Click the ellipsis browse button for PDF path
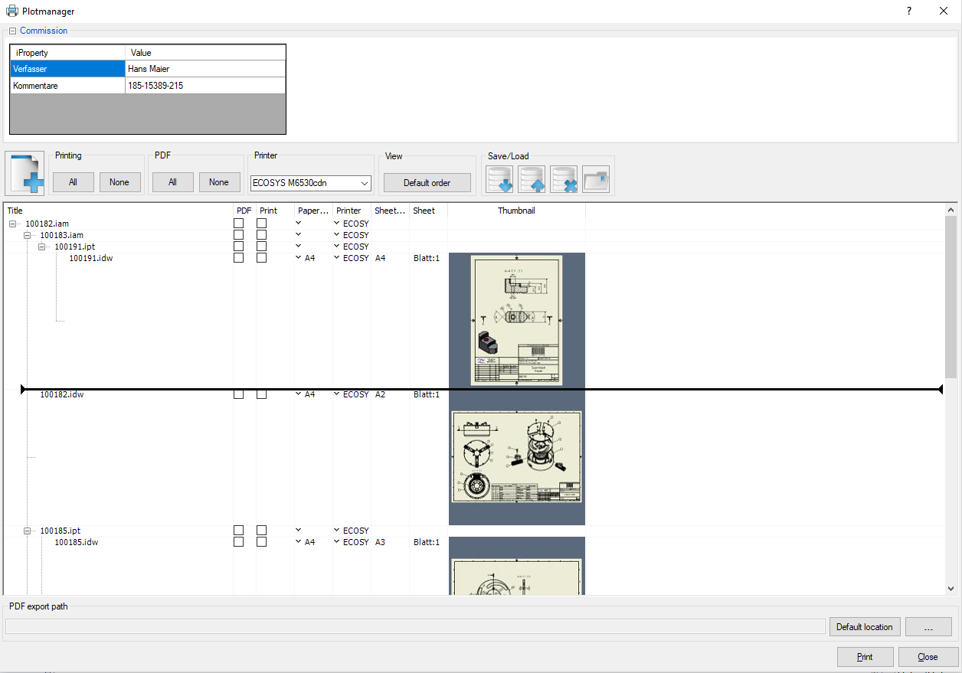The height and width of the screenshot is (673, 962). (928, 627)
